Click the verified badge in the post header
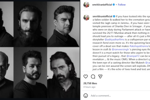This screenshot has width=150, height=100. tap(114, 5)
